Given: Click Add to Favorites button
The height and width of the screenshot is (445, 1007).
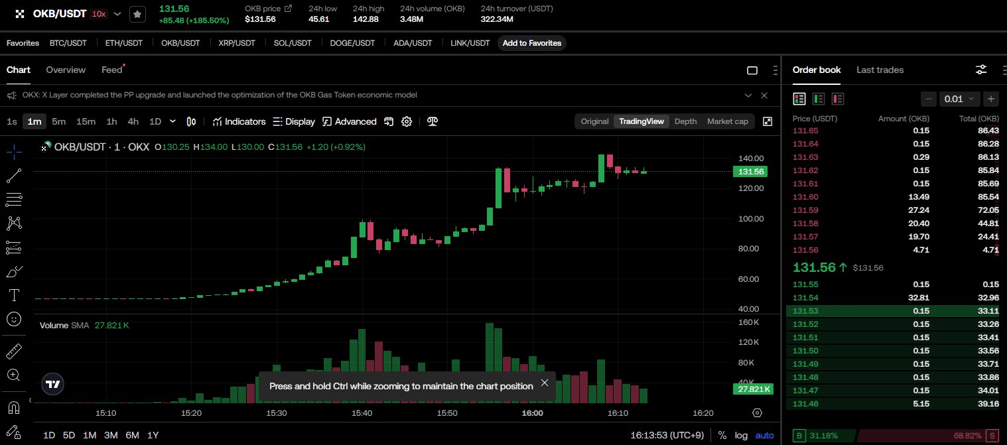Looking at the screenshot, I should 532,43.
